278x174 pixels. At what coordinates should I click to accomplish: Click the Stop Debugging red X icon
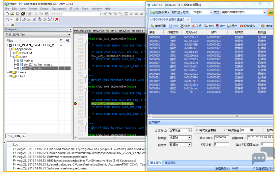pyautogui.click(x=57, y=19)
